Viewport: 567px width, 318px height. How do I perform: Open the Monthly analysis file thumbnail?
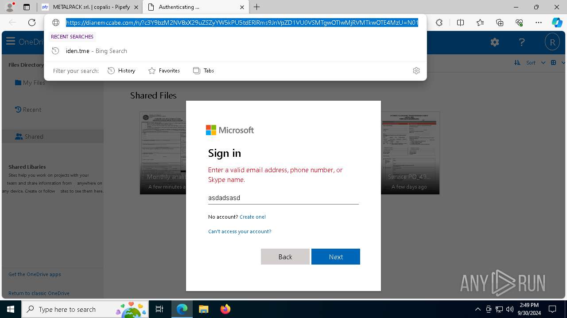163,153
